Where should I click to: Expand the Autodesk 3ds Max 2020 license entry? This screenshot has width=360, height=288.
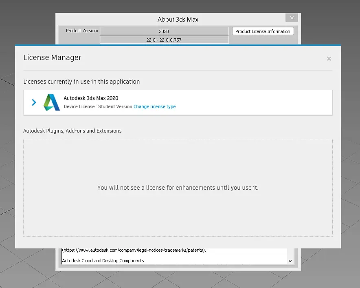34,102
